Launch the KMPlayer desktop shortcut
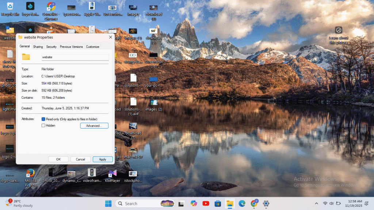 click(x=112, y=173)
